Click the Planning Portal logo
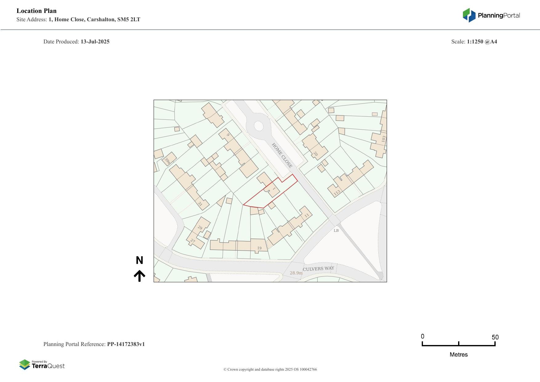The width and height of the screenshot is (540, 382). [x=491, y=15]
